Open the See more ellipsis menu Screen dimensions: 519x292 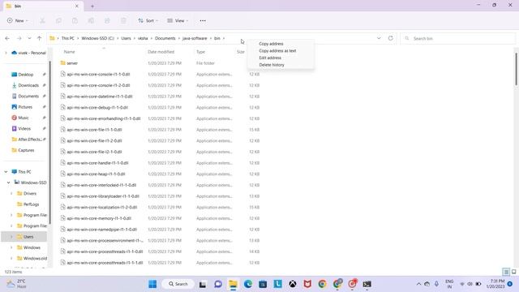click(203, 20)
